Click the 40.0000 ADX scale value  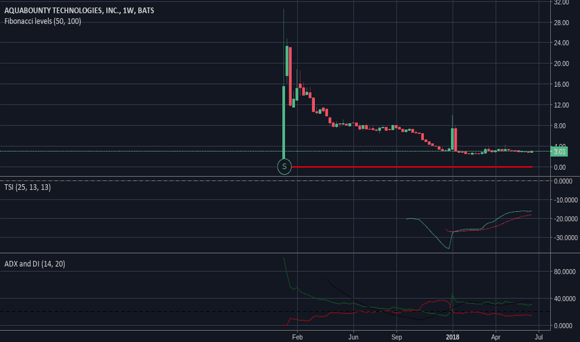tap(565, 298)
